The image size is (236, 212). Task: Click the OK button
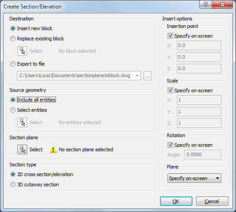click(176, 201)
